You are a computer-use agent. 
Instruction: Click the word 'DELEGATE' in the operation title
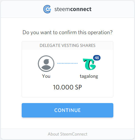50,46
